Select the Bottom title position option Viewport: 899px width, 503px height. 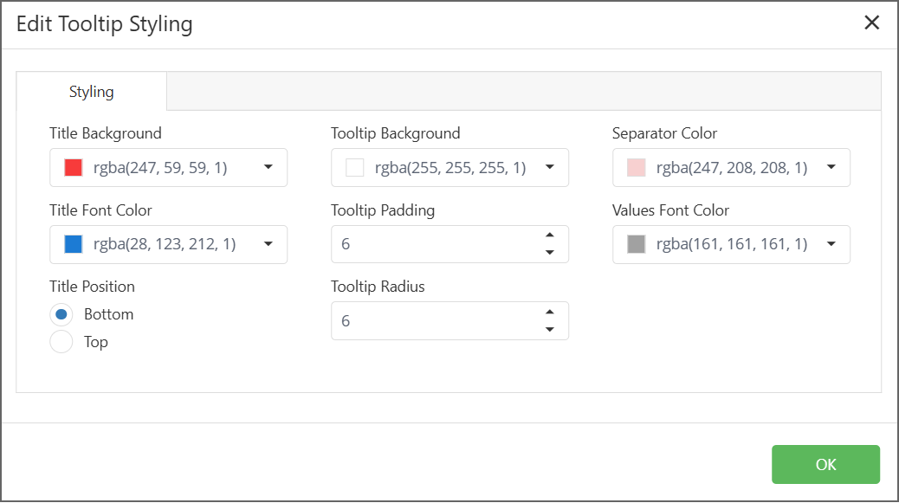point(61,314)
